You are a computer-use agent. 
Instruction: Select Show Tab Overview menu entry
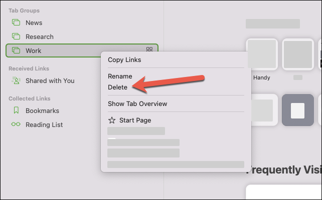pos(137,104)
